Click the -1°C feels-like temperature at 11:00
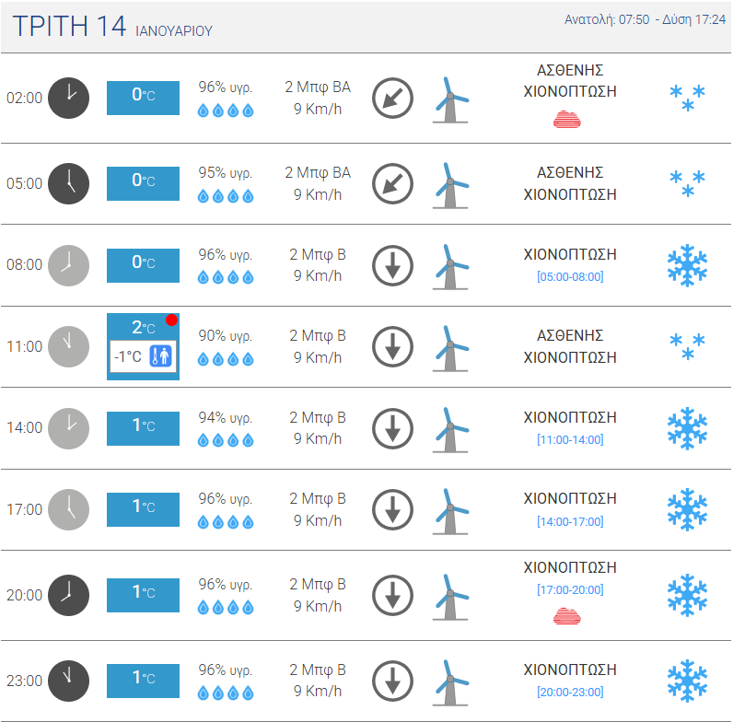Viewport: 733px width, 722px height. [x=128, y=356]
